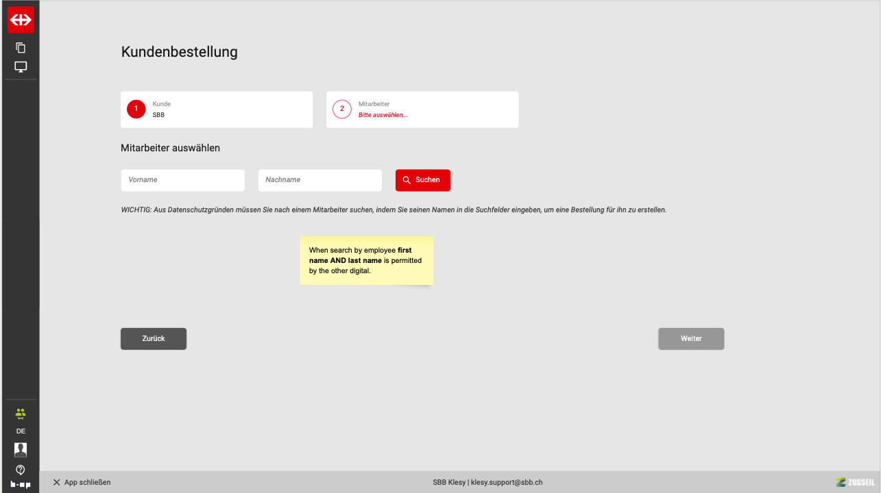
Task: Focus the Nachname input field
Action: coord(319,180)
